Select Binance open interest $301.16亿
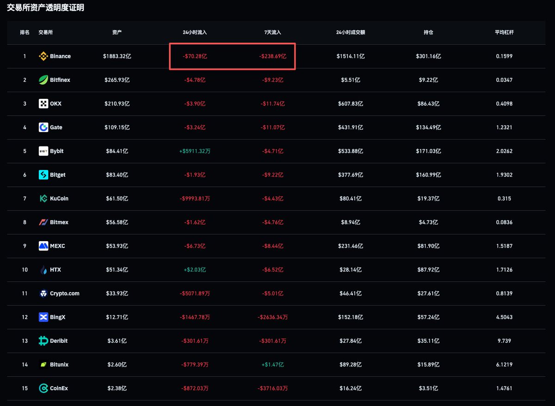Screen dimensions: 555x406 tap(428, 56)
